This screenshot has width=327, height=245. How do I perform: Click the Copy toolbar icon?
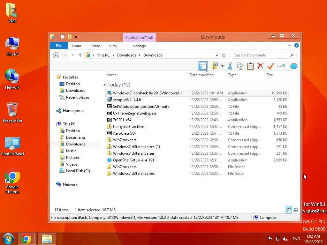coord(240,66)
